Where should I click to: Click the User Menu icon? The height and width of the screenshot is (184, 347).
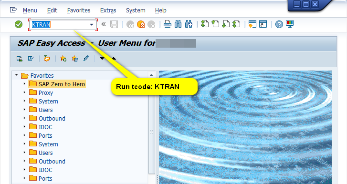(19, 58)
